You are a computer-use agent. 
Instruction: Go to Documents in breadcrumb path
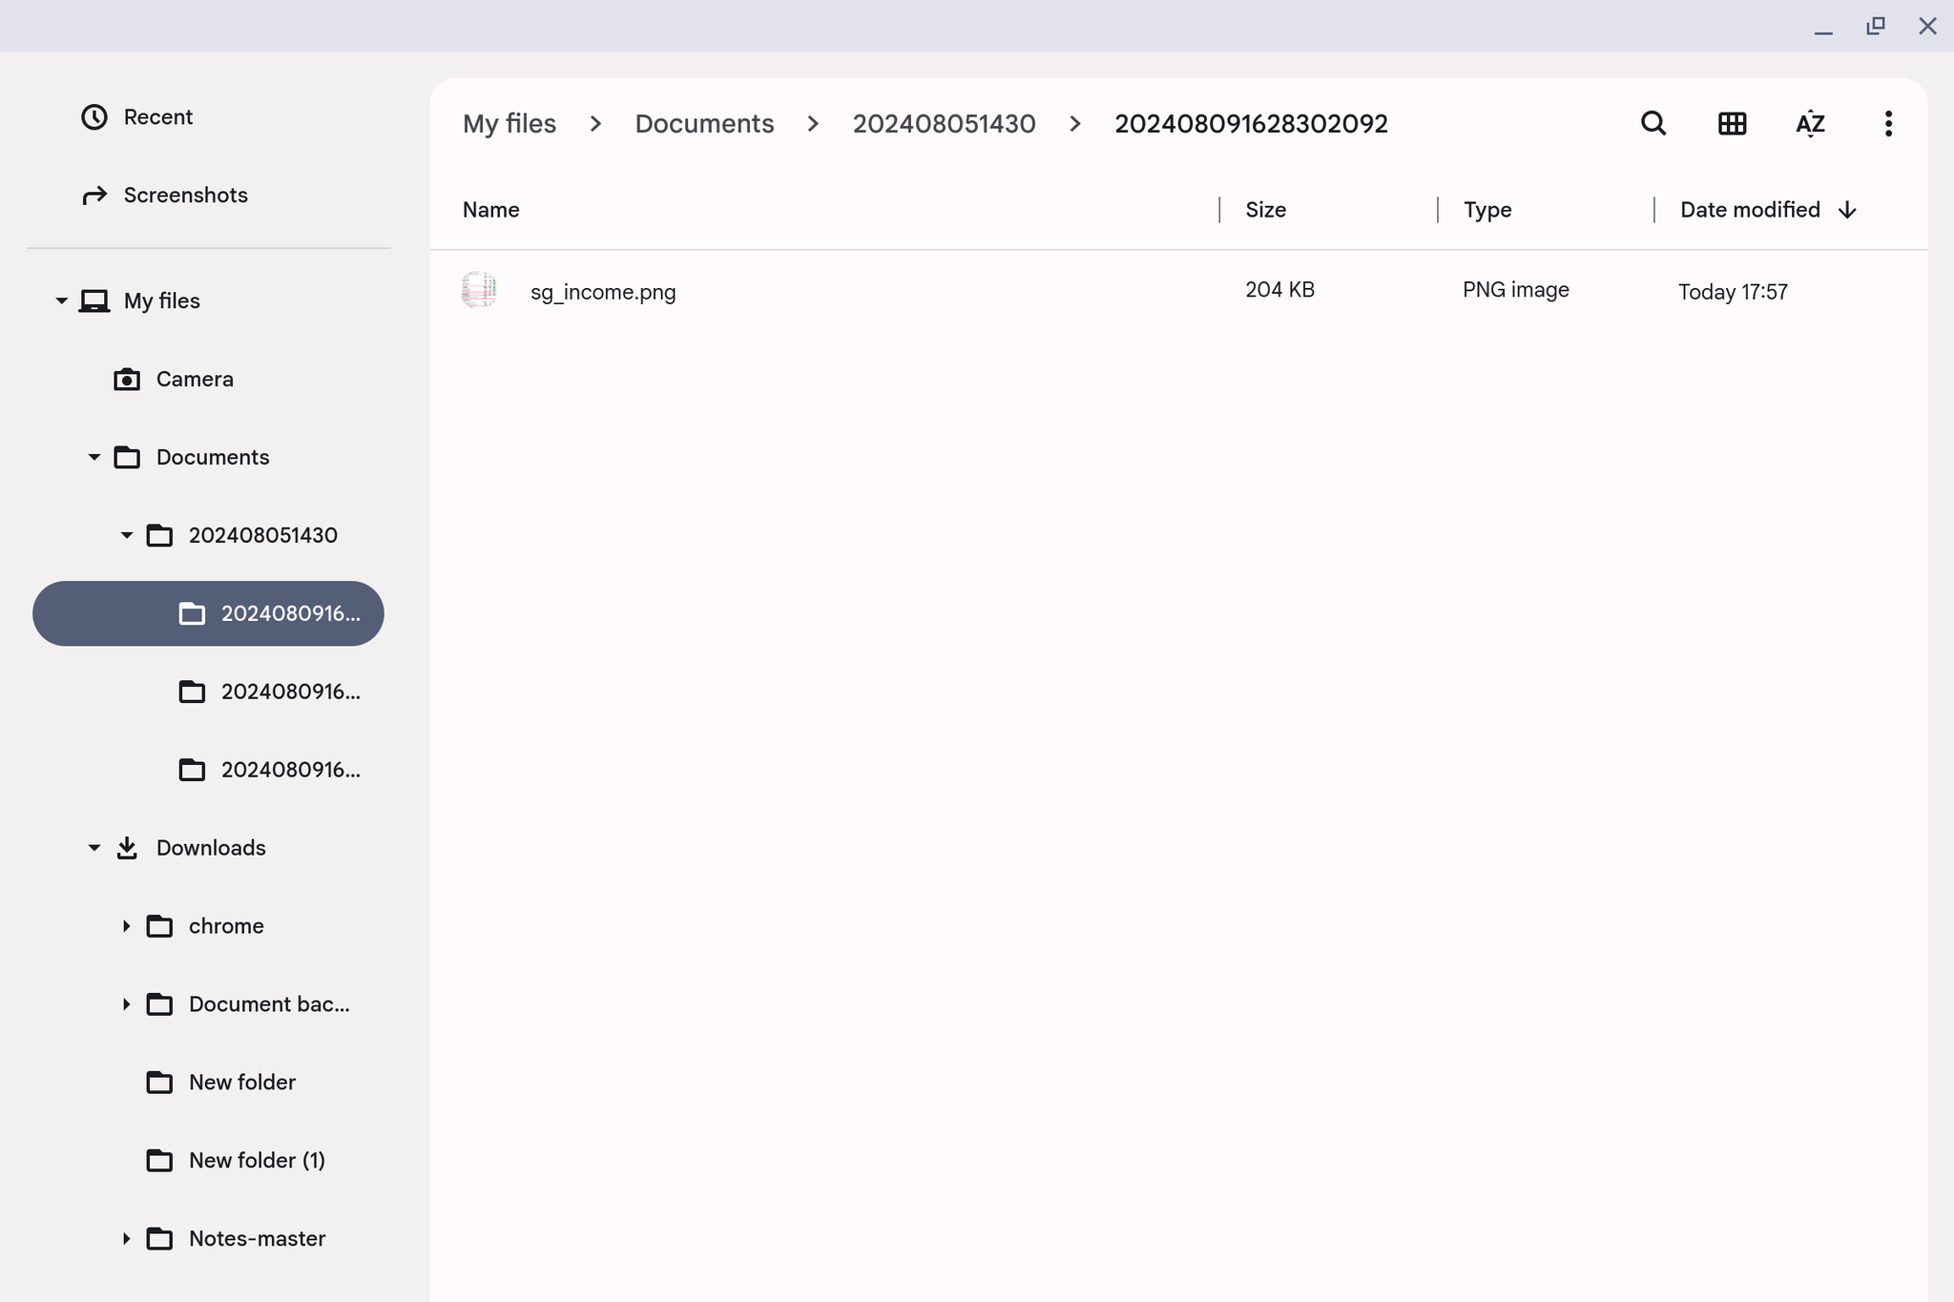[704, 124]
